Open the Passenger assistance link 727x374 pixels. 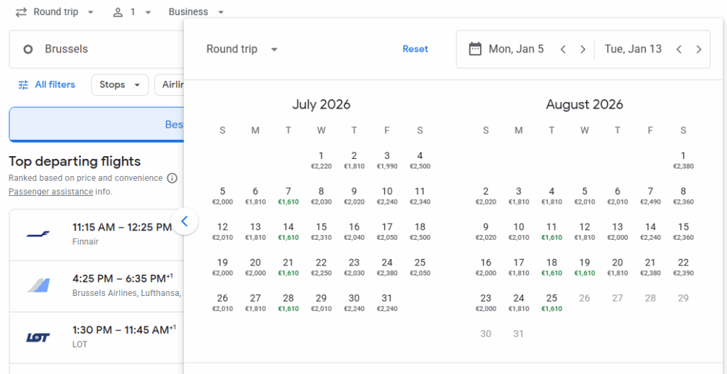click(50, 192)
